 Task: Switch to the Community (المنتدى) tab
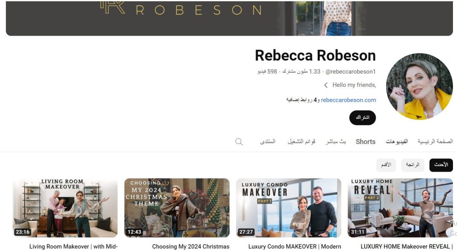(268, 142)
